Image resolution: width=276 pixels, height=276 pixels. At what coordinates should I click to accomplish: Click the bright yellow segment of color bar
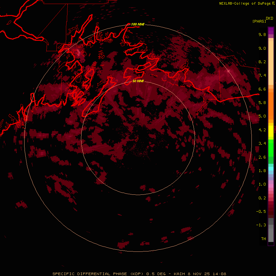(271, 131)
